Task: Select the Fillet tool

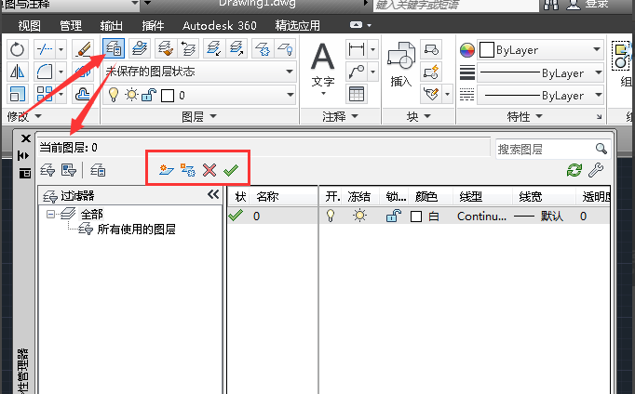Action: [45, 72]
